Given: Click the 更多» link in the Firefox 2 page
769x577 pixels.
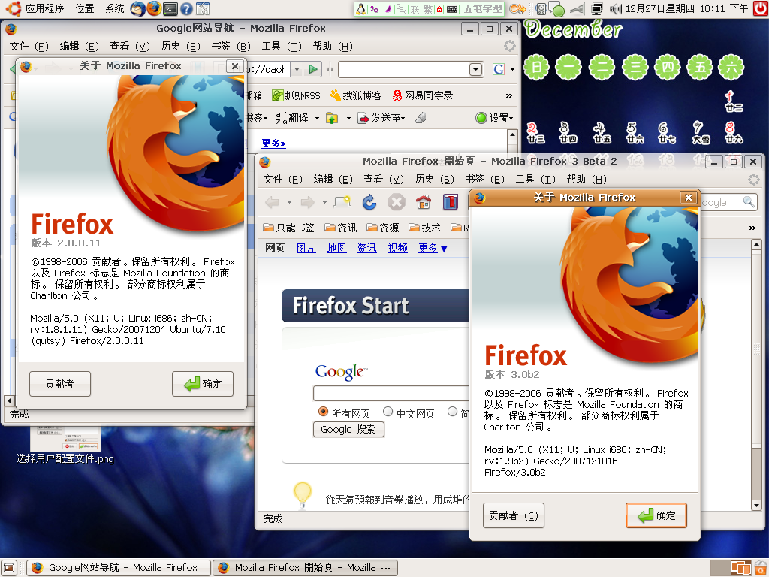Looking at the screenshot, I should 273,143.
